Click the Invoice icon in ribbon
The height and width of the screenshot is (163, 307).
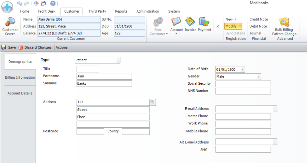[x=190, y=22]
